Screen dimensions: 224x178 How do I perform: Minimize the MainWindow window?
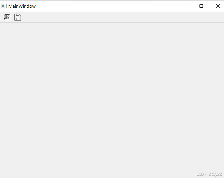click(185, 6)
